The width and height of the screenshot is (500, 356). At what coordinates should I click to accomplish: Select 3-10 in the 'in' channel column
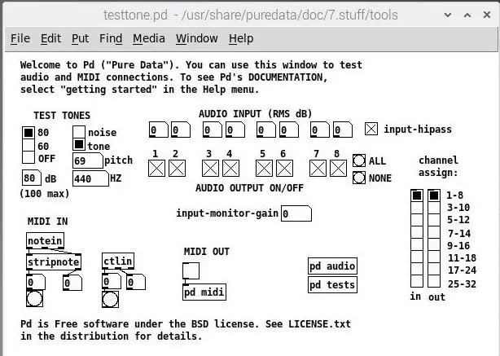click(x=417, y=208)
